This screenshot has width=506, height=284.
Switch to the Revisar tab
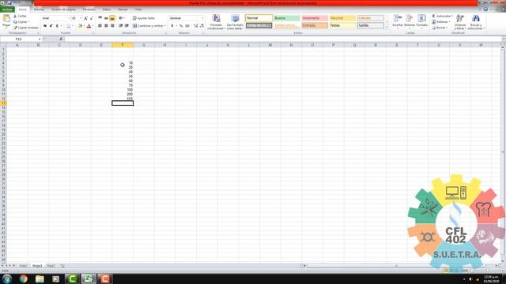123,9
